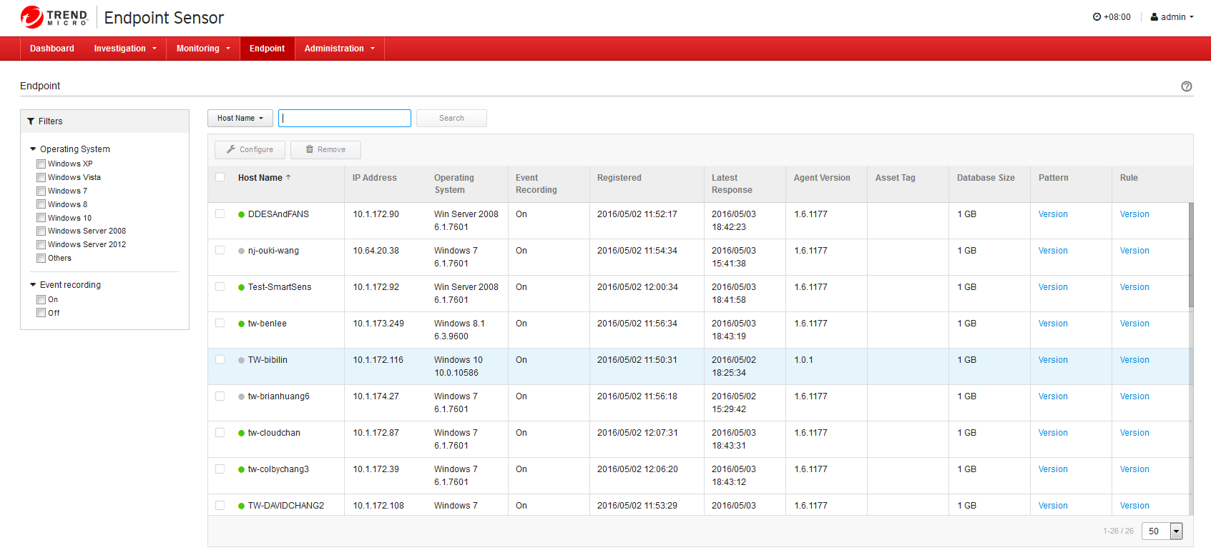Click the timezone clock icon
Screen dimensions: 1211x550
click(x=1097, y=17)
